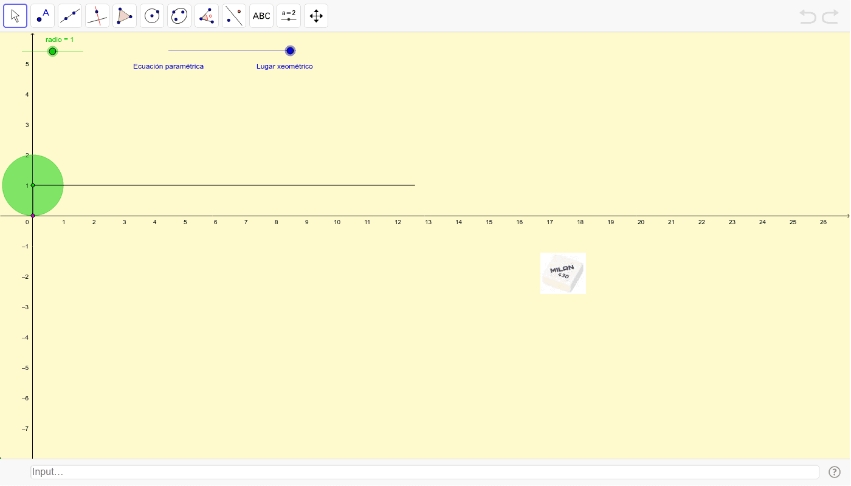Screen dimensions: 851x486
Task: Select the Perpendicular Line tool
Action: pos(97,16)
